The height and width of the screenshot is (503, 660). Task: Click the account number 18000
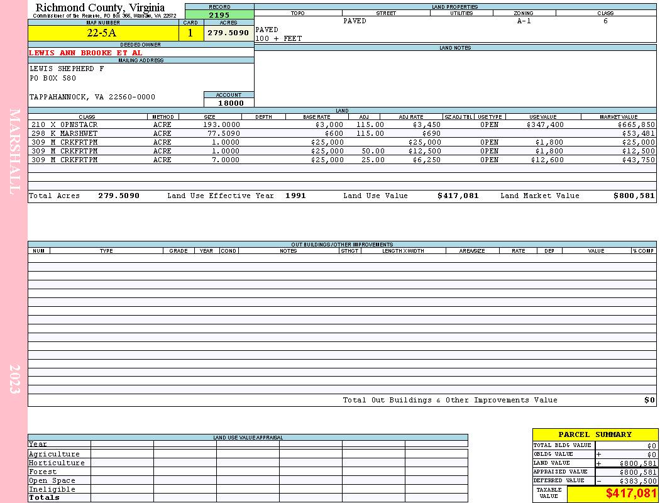click(x=231, y=103)
